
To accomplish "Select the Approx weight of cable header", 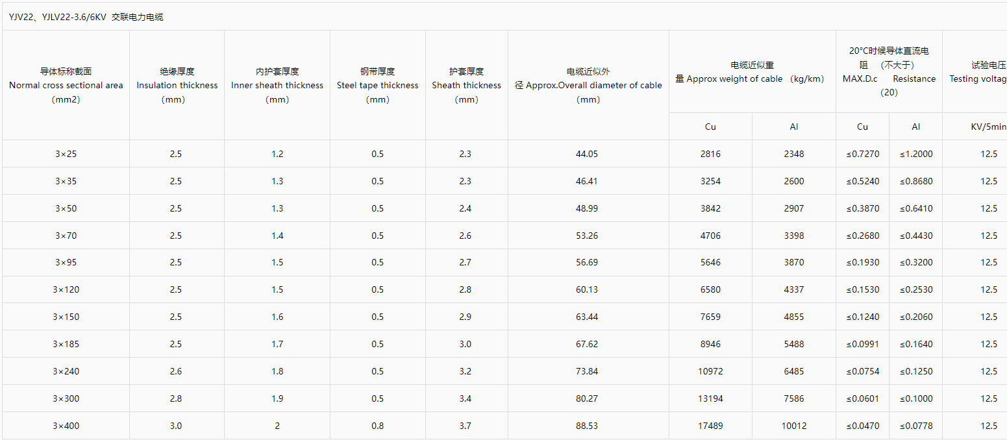I will coord(752,71).
